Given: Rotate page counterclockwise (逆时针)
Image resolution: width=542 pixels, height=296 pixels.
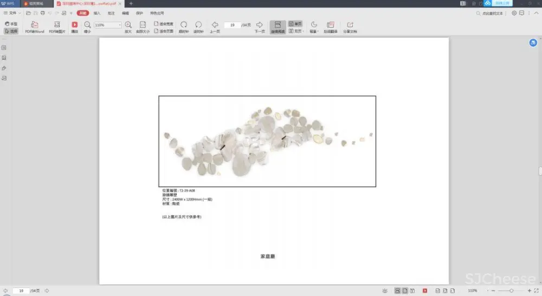Looking at the screenshot, I should pyautogui.click(x=198, y=27).
